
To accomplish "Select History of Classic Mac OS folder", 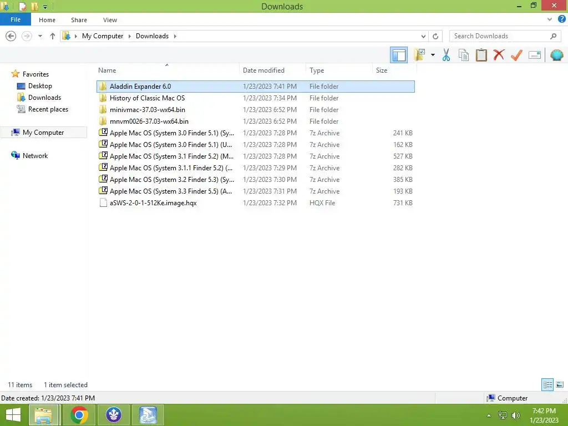I will 255,98.
